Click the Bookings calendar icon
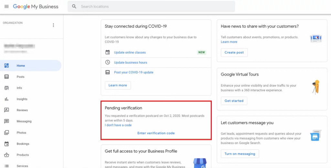Viewport: 331px width, 168px height. tap(6, 144)
